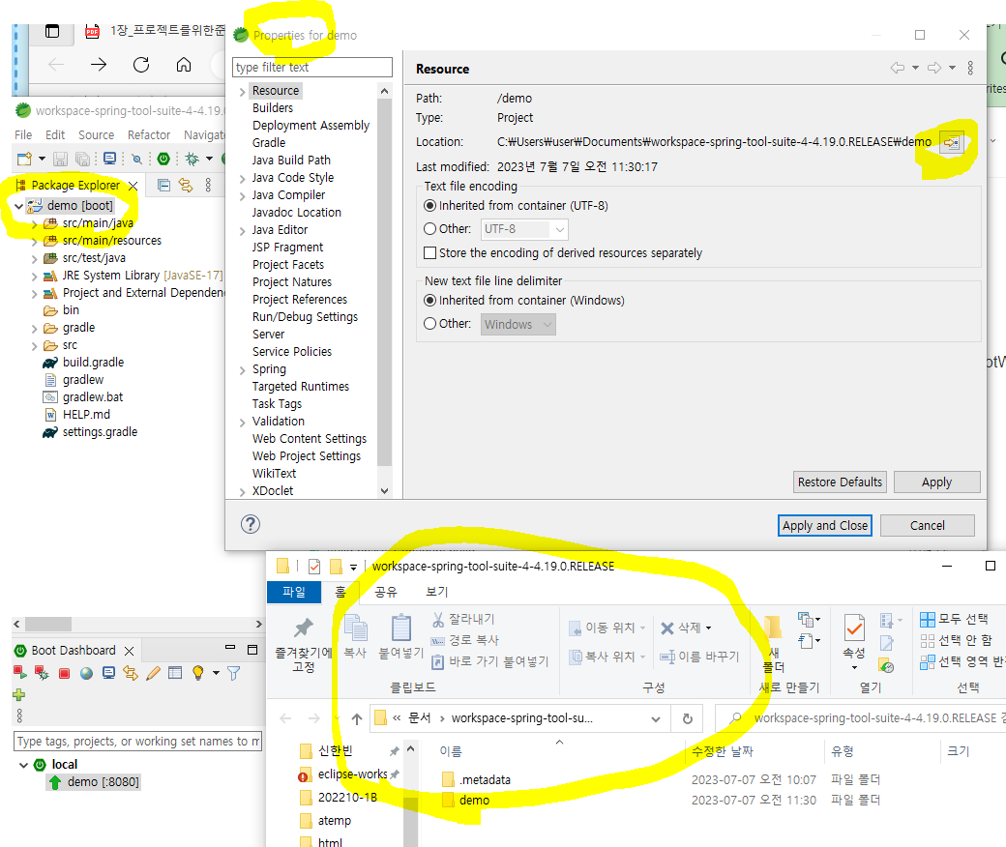Open the File menu in Eclipse
This screenshot has width=1006, height=847.
[23, 134]
